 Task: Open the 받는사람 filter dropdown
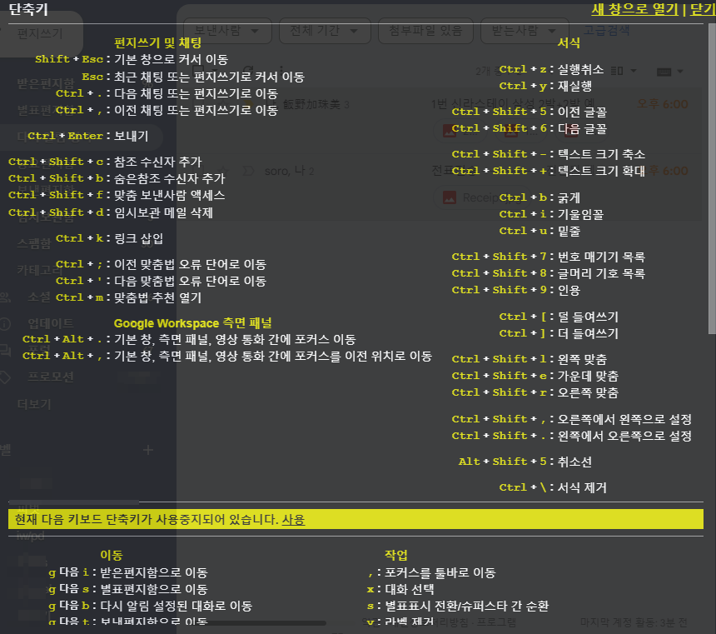point(522,31)
